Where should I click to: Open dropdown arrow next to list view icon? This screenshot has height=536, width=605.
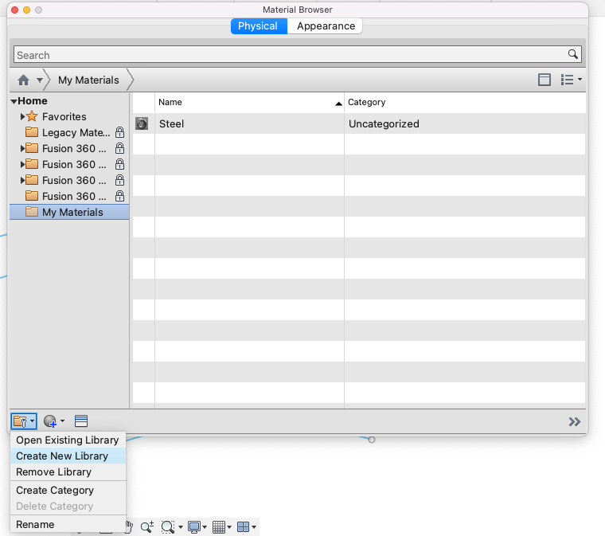[x=580, y=80]
